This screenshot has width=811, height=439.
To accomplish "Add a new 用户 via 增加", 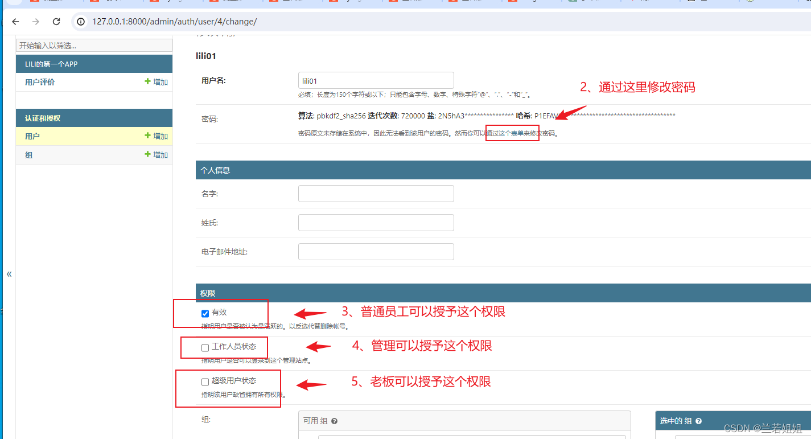I will pyautogui.click(x=157, y=136).
